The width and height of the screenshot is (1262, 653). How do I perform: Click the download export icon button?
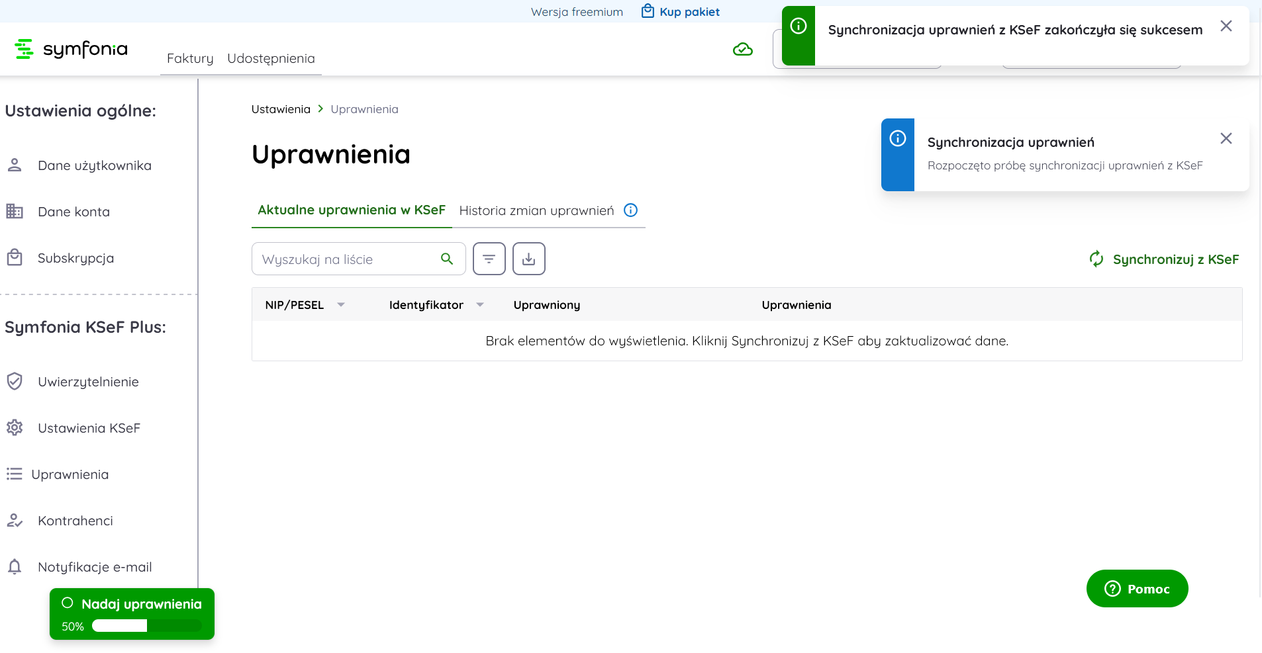pyautogui.click(x=528, y=259)
